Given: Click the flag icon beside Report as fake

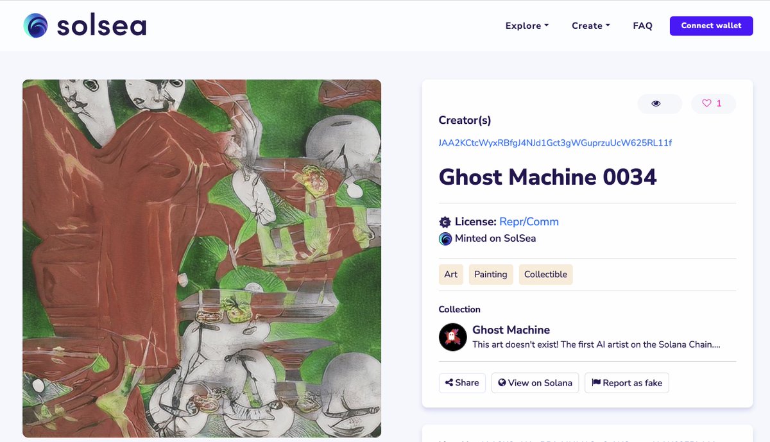Looking at the screenshot, I should tap(597, 382).
